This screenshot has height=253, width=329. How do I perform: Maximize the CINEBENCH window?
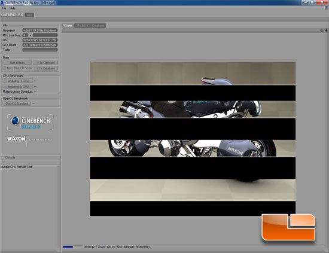pos(313,2)
